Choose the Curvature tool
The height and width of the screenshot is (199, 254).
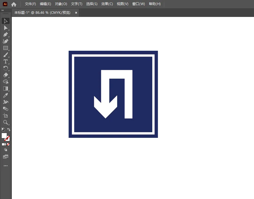6,41
